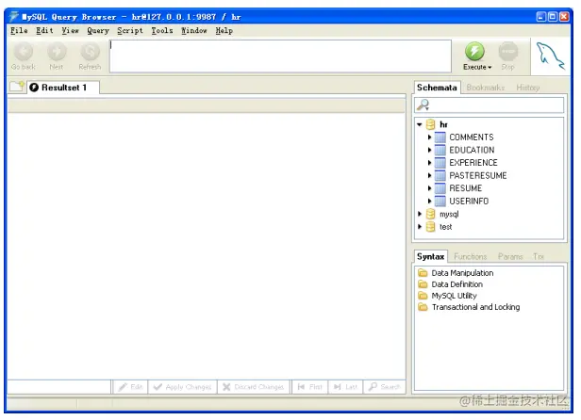Click the test database icon
Image resolution: width=581 pixels, height=420 pixels.
pyautogui.click(x=430, y=226)
